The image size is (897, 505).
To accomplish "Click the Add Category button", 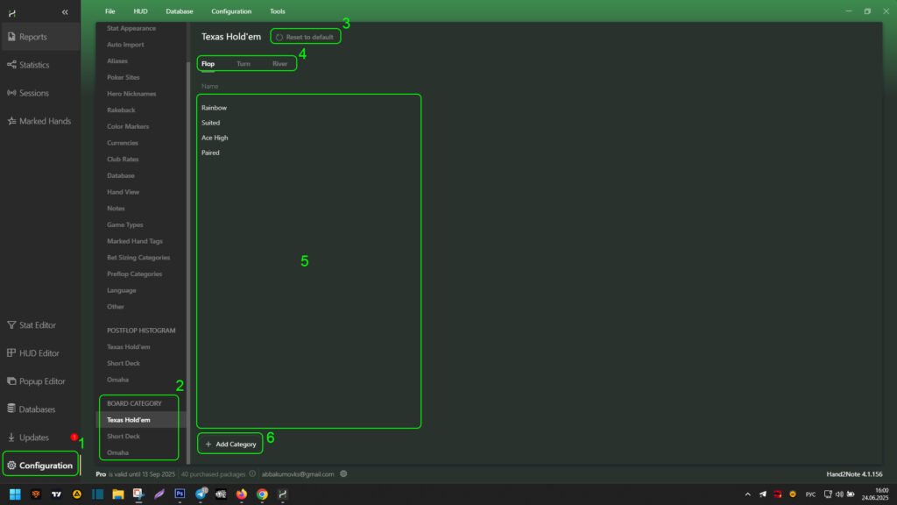I will [x=230, y=445].
